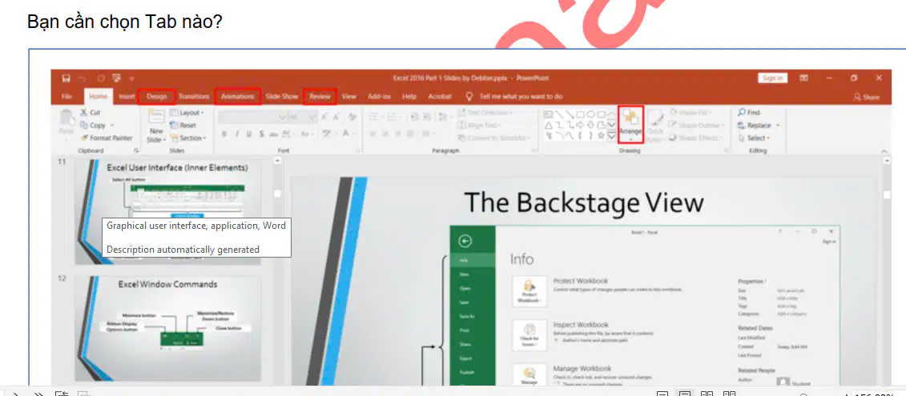Click the Paste button

[x=66, y=123]
